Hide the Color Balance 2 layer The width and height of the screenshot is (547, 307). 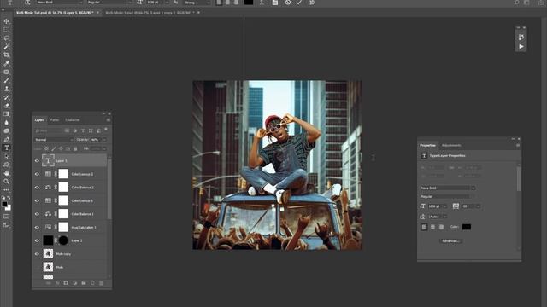pos(37,188)
